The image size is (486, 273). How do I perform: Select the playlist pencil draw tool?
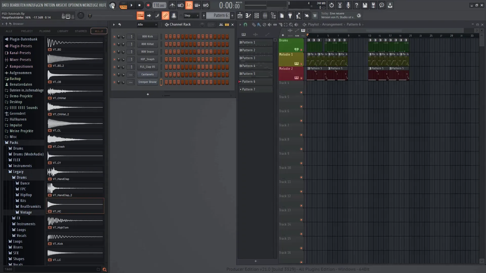254,25
